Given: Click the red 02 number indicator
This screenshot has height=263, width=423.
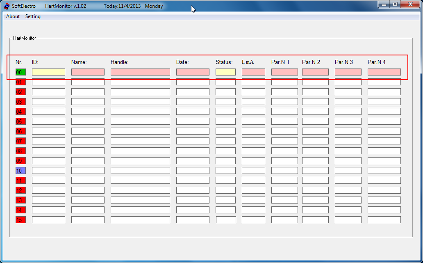Looking at the screenshot, I should click(20, 92).
